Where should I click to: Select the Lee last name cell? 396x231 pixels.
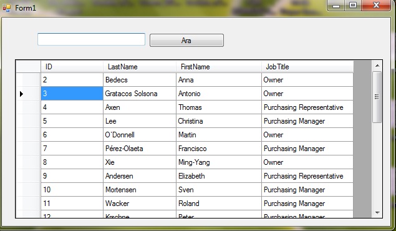point(140,121)
